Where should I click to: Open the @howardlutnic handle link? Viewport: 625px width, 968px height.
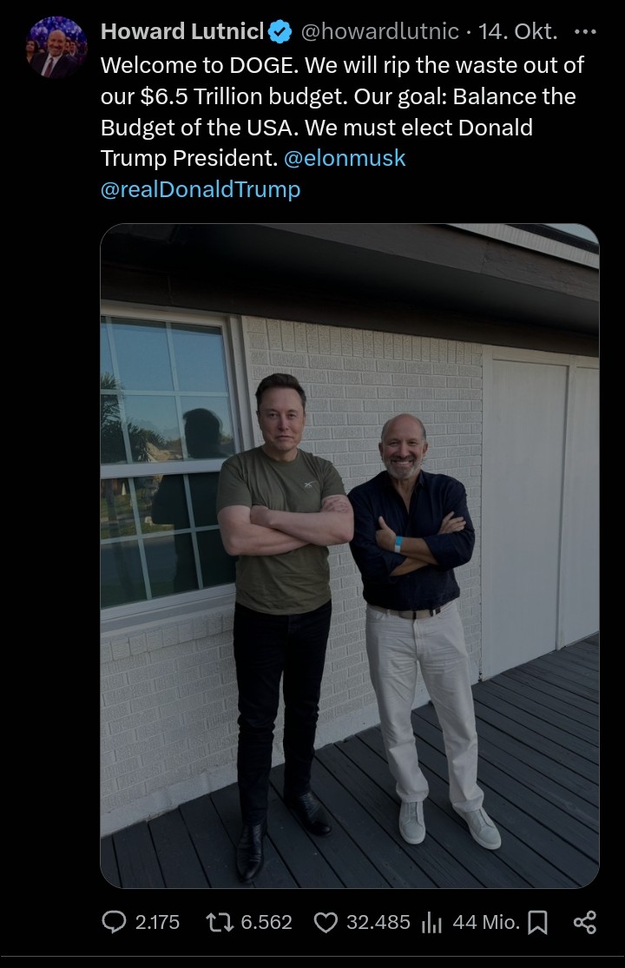click(x=379, y=31)
